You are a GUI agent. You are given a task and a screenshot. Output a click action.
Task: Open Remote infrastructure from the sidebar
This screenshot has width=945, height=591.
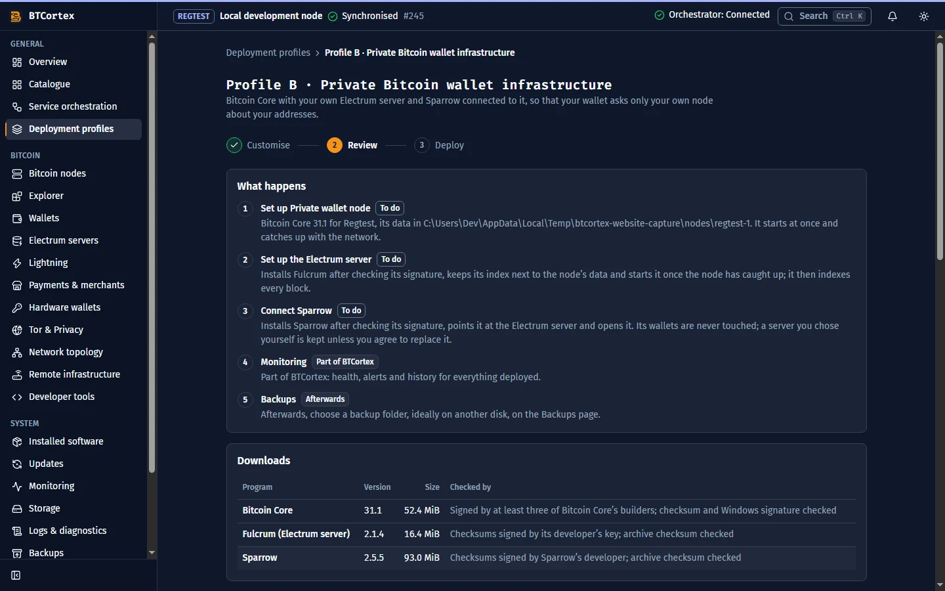tap(73, 375)
